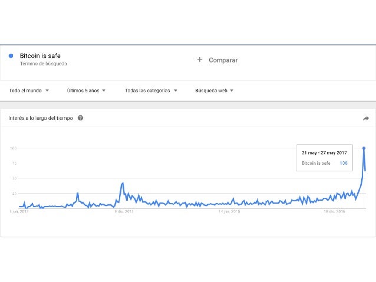Click the "21 may - 27 may 2017" tooltip

[x=324, y=152]
